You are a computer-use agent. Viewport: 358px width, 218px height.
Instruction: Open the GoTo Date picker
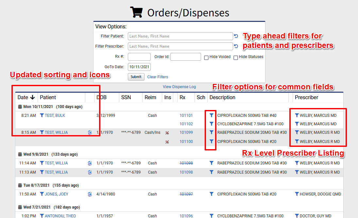coord(139,66)
